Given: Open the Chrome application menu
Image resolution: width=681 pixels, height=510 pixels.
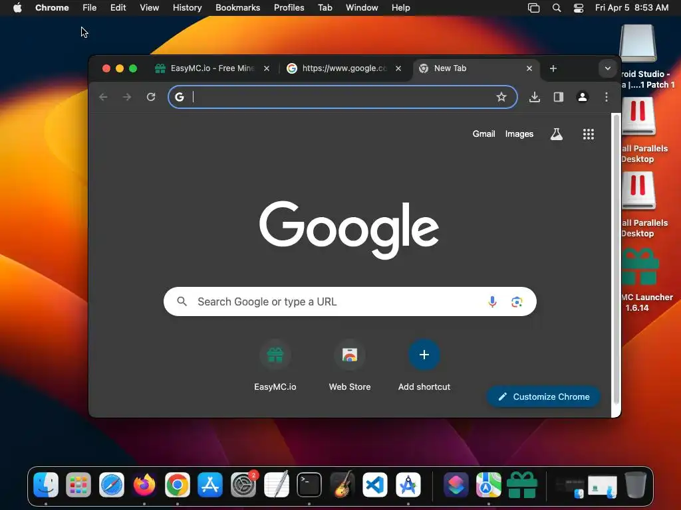Looking at the screenshot, I should coord(52,8).
